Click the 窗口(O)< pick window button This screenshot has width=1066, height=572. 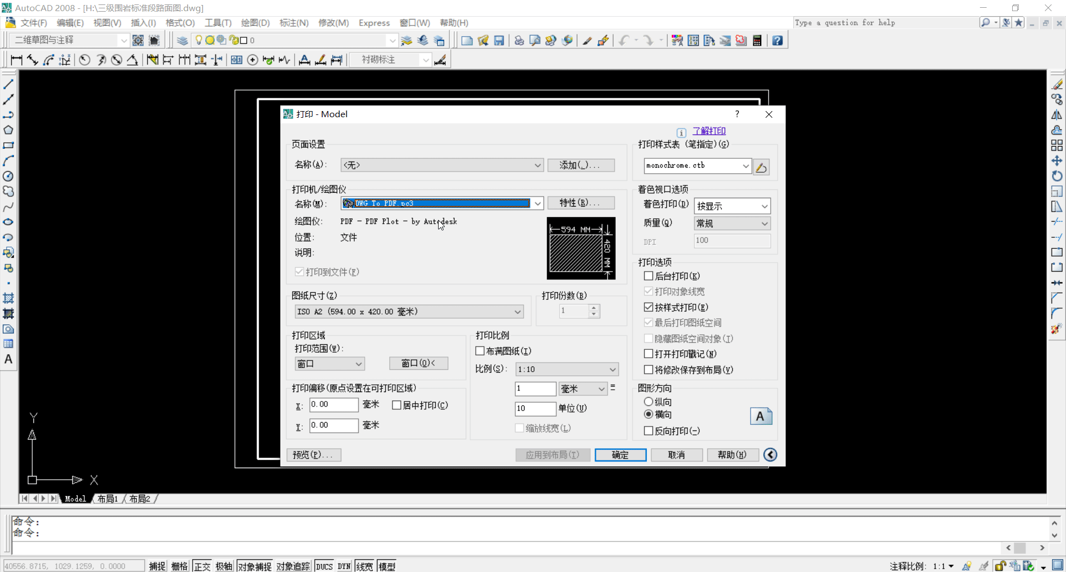coord(419,363)
